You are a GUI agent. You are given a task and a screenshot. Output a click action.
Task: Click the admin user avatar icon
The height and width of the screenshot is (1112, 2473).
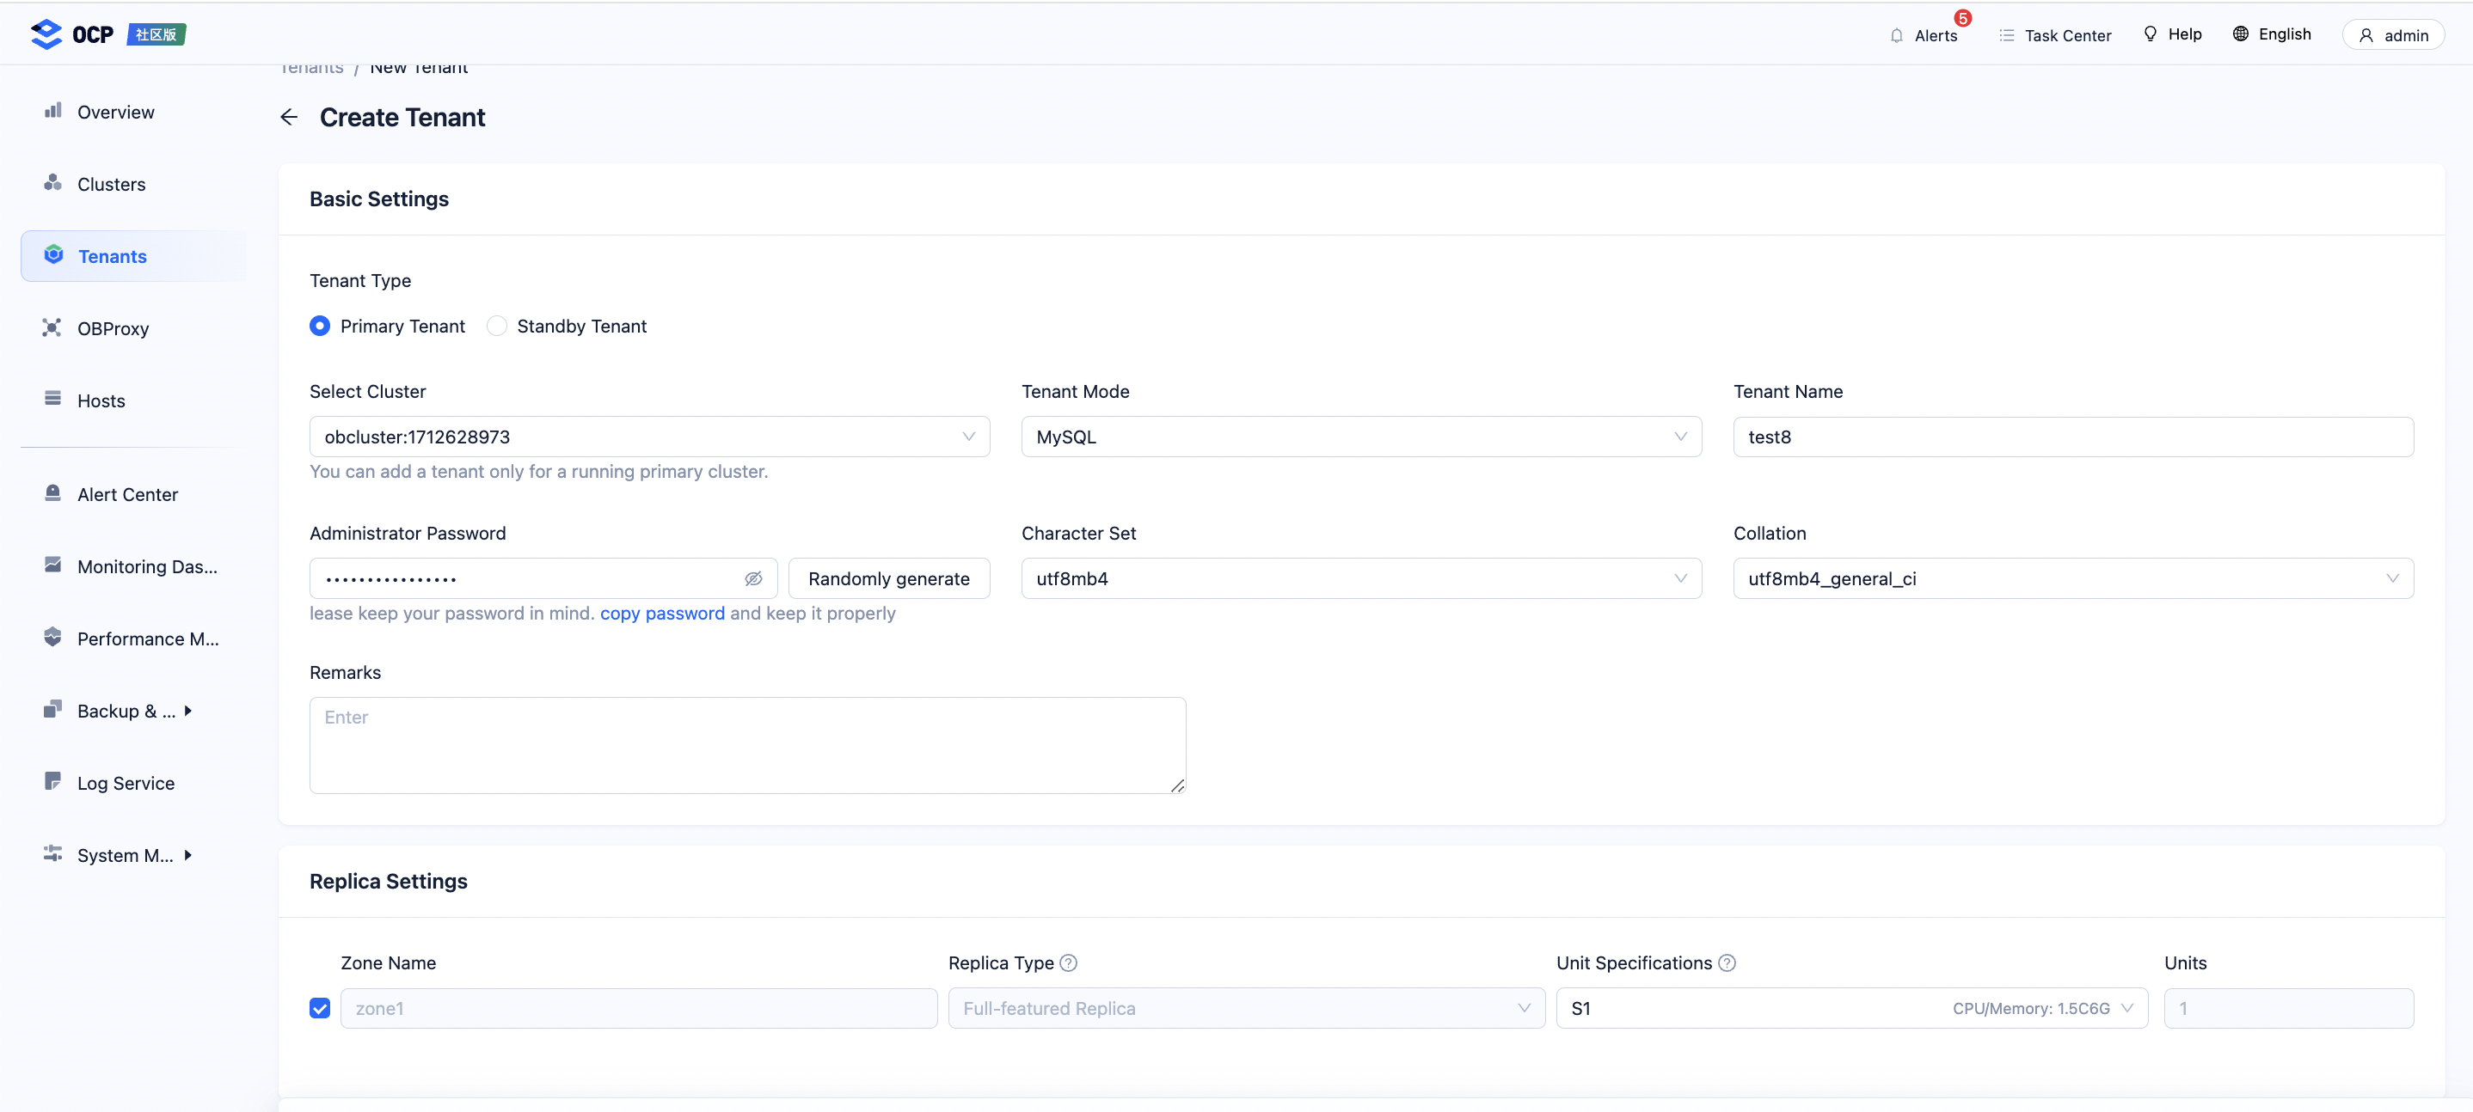coord(2366,35)
